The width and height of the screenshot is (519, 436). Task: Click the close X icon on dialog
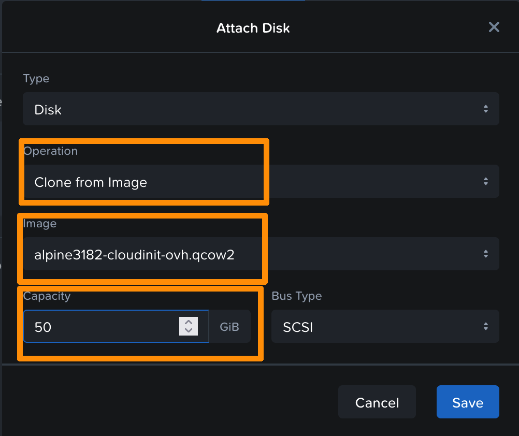[x=494, y=27]
